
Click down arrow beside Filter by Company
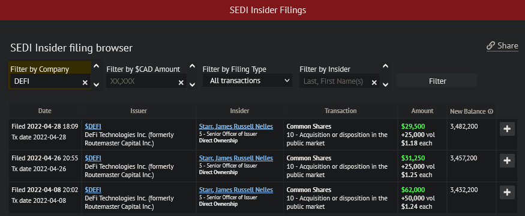point(96,84)
